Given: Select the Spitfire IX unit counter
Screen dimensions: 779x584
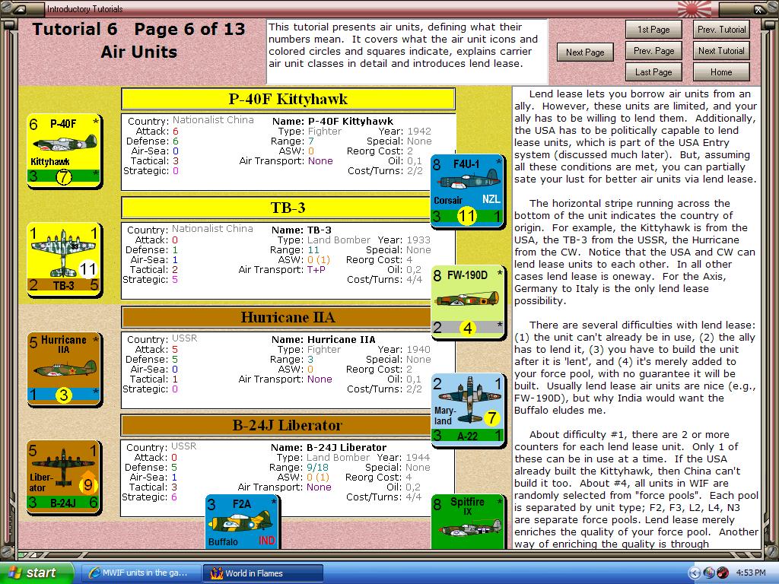Looking at the screenshot, I should (x=468, y=522).
